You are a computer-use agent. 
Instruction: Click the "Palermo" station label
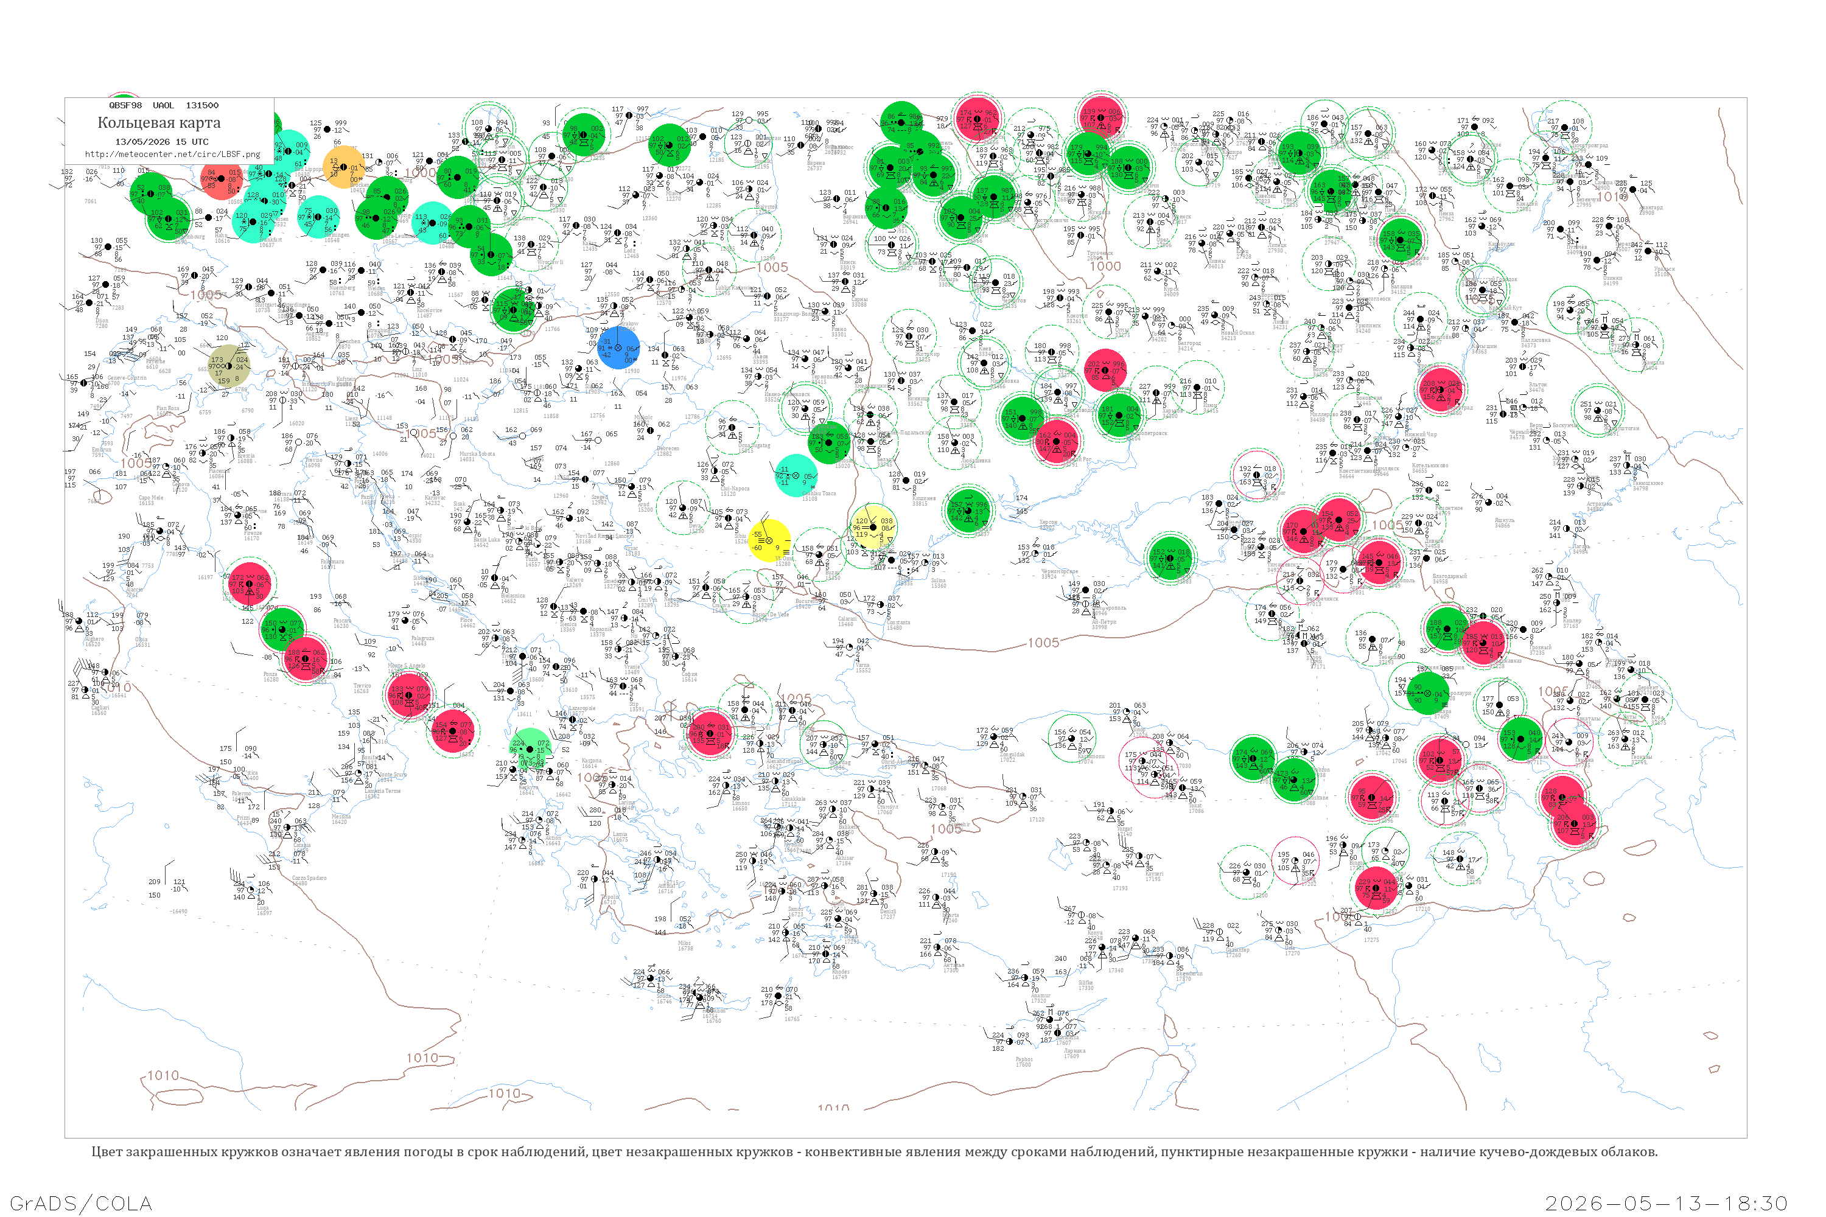(242, 794)
